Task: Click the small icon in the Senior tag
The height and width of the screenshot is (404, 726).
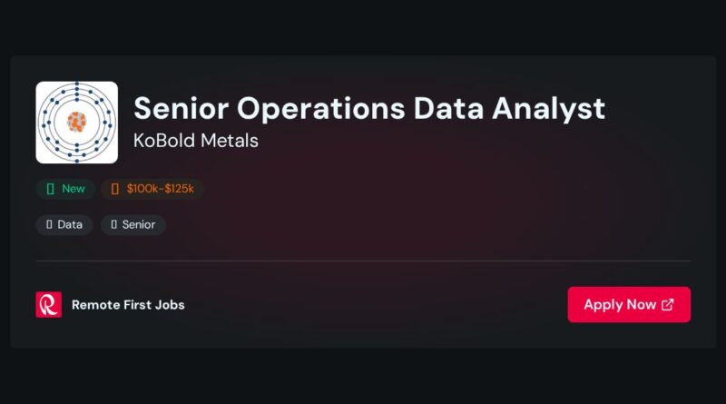Action: pos(114,225)
